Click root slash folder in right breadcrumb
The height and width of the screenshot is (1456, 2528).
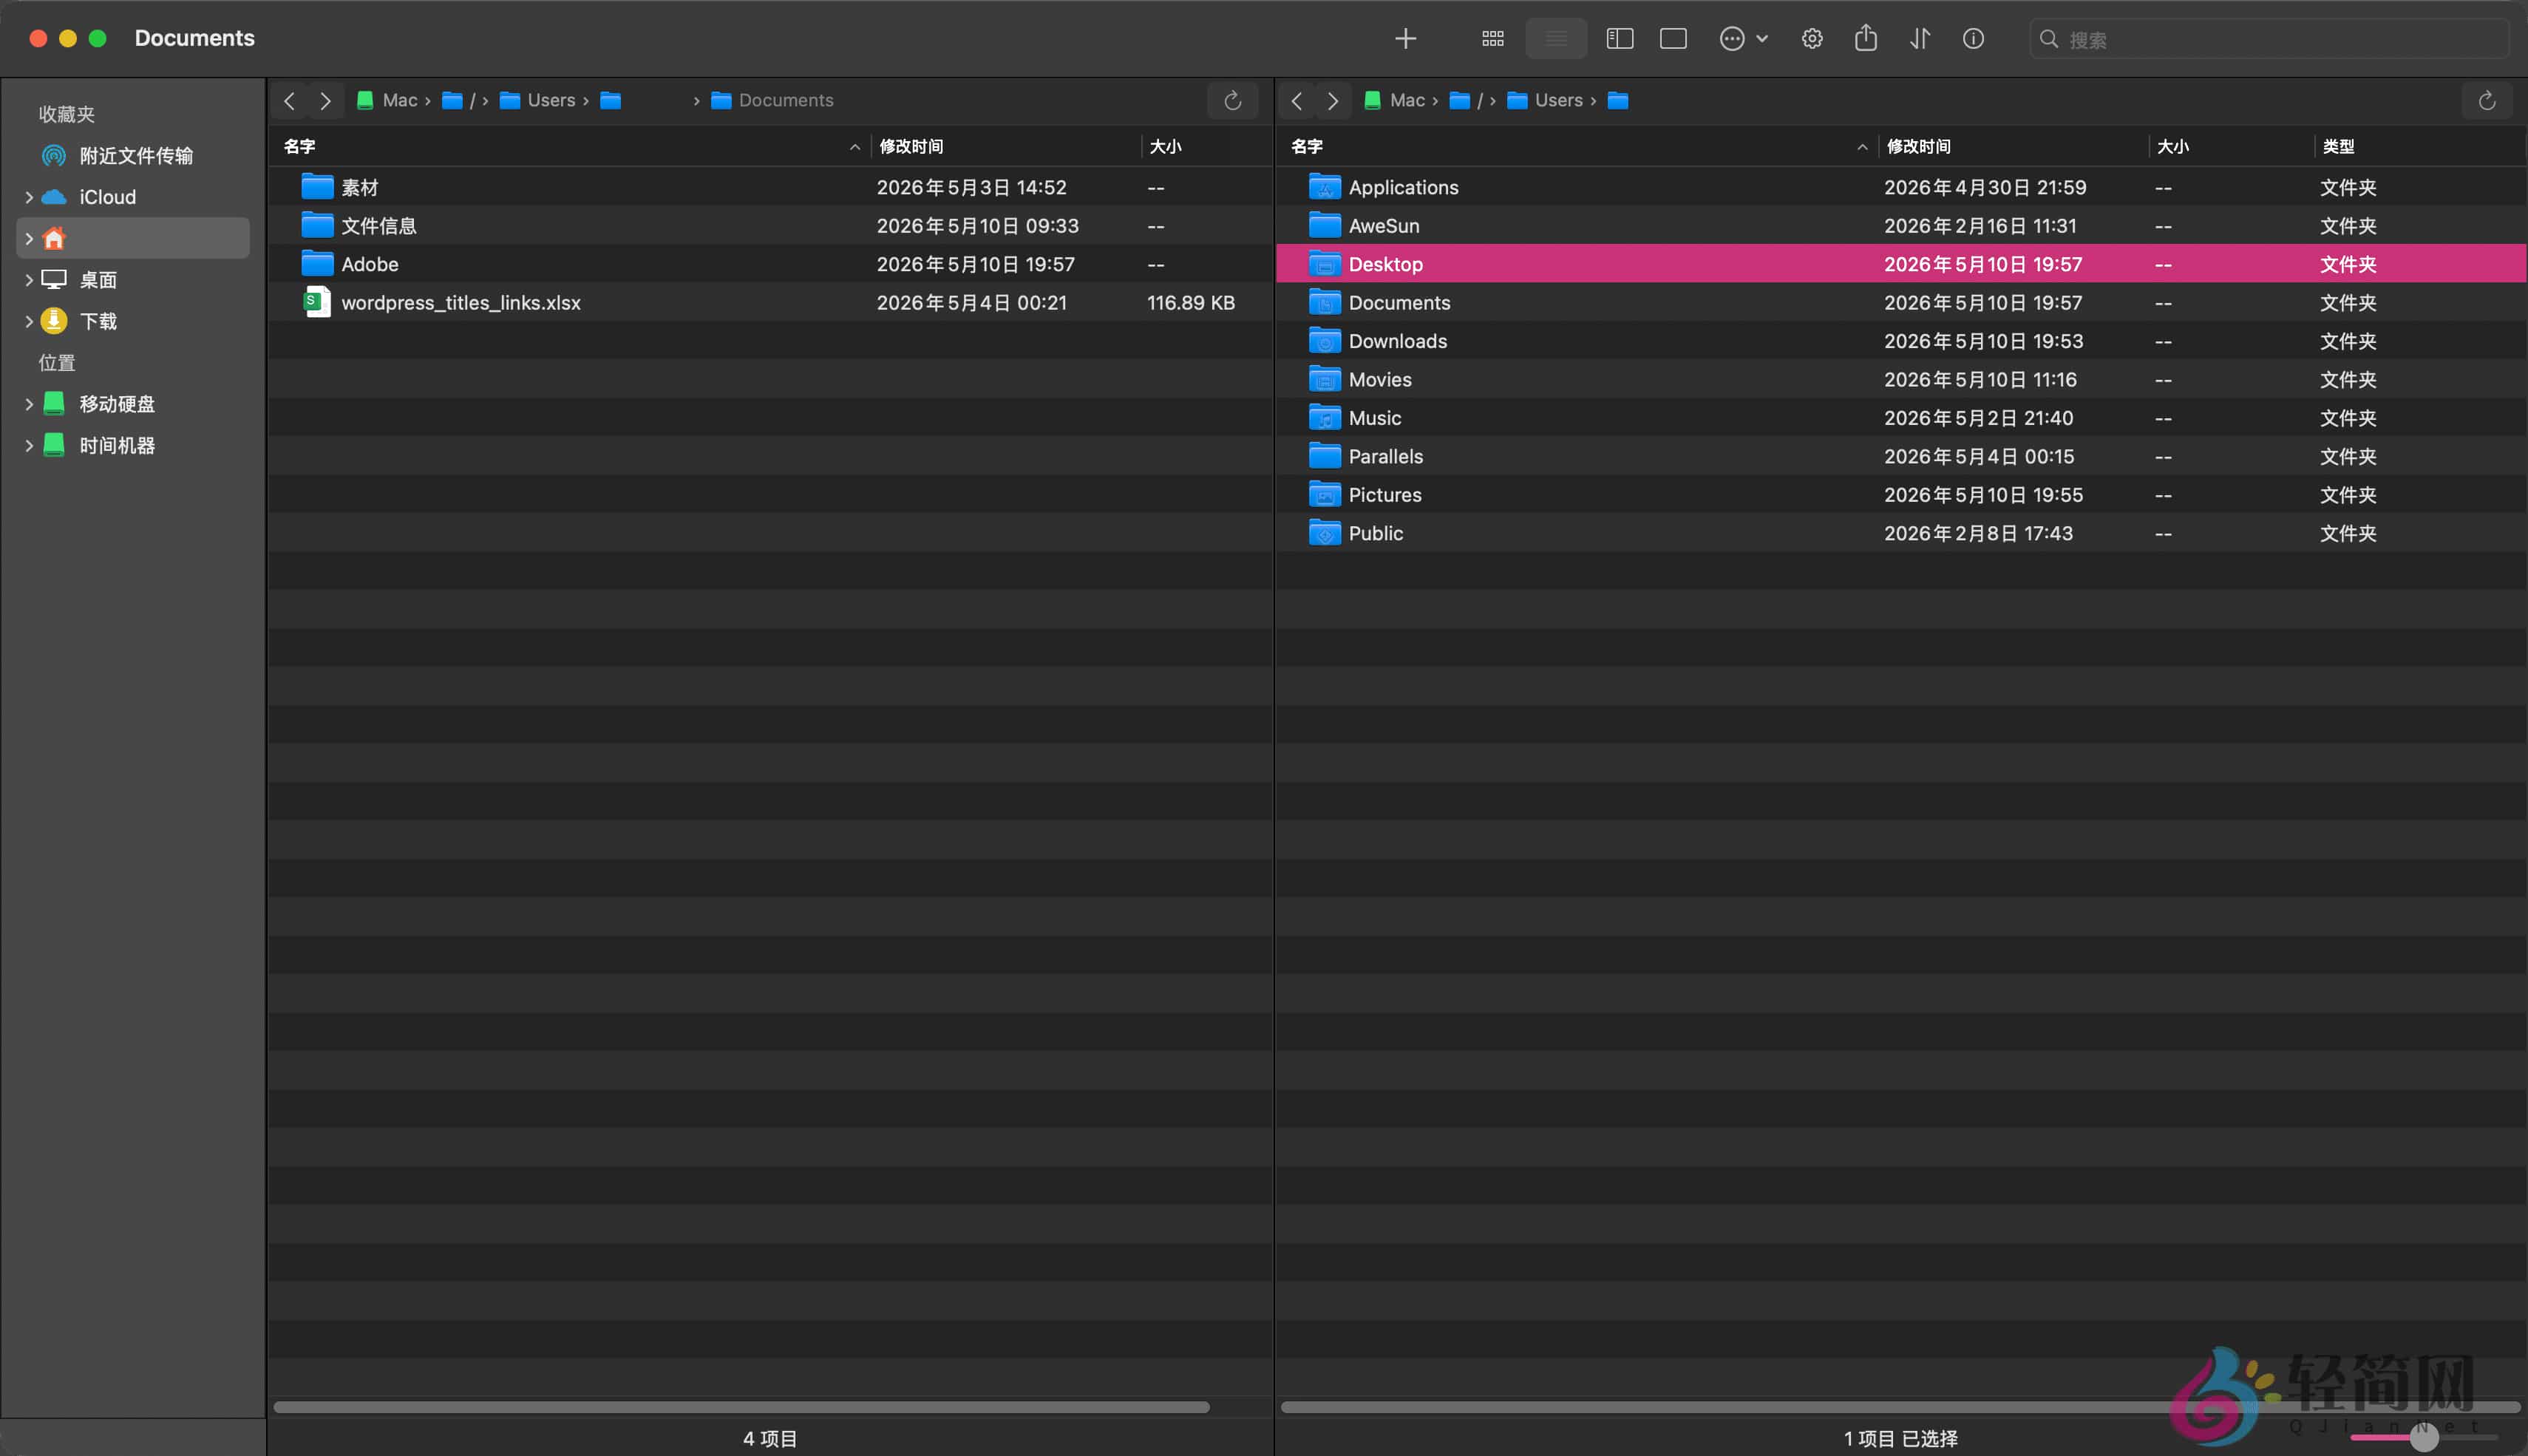pos(1466,100)
